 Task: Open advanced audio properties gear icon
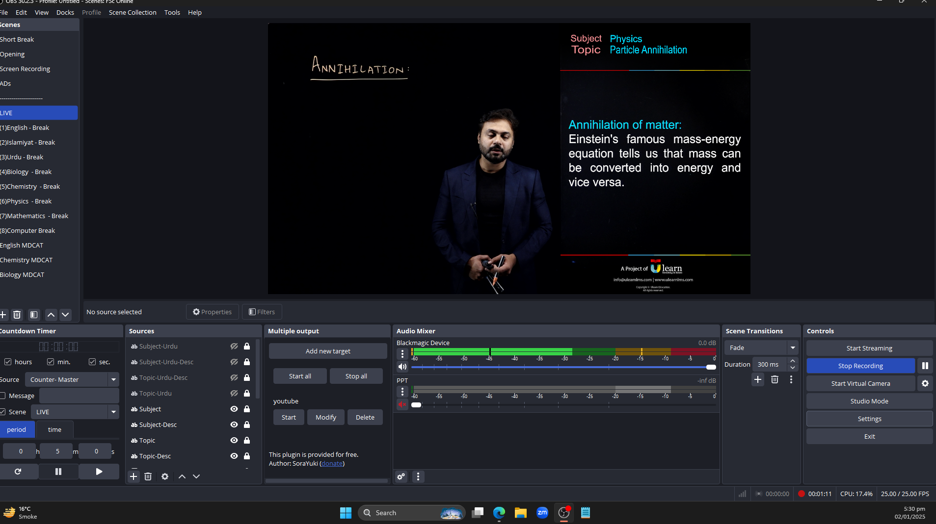point(401,476)
